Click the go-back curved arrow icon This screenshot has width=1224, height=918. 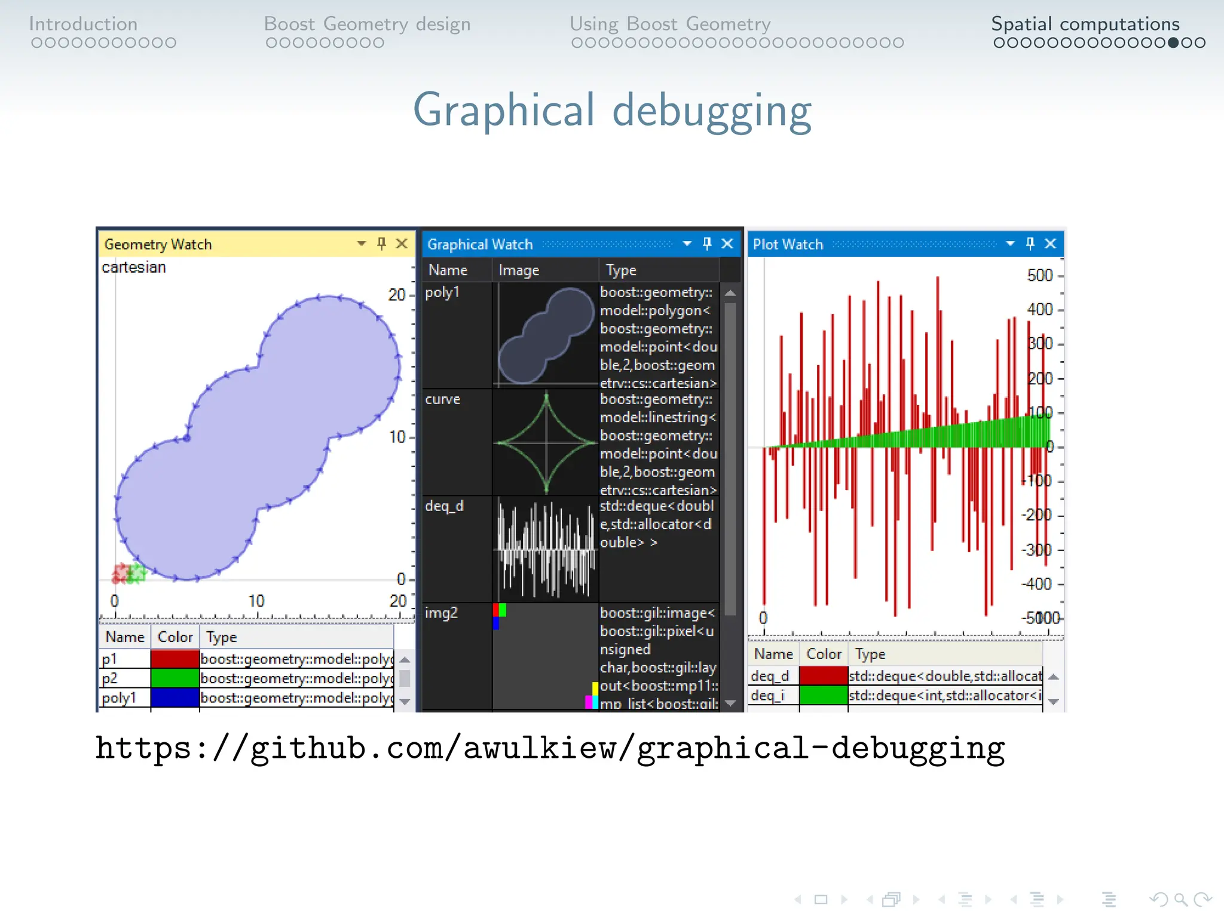click(1158, 899)
